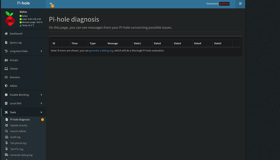Open Dashboard menu item
The height and width of the screenshot is (160, 280).
pos(23,34)
